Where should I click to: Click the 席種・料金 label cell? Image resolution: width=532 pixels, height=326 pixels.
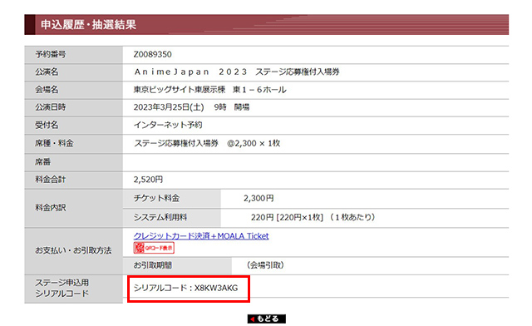pos(74,144)
